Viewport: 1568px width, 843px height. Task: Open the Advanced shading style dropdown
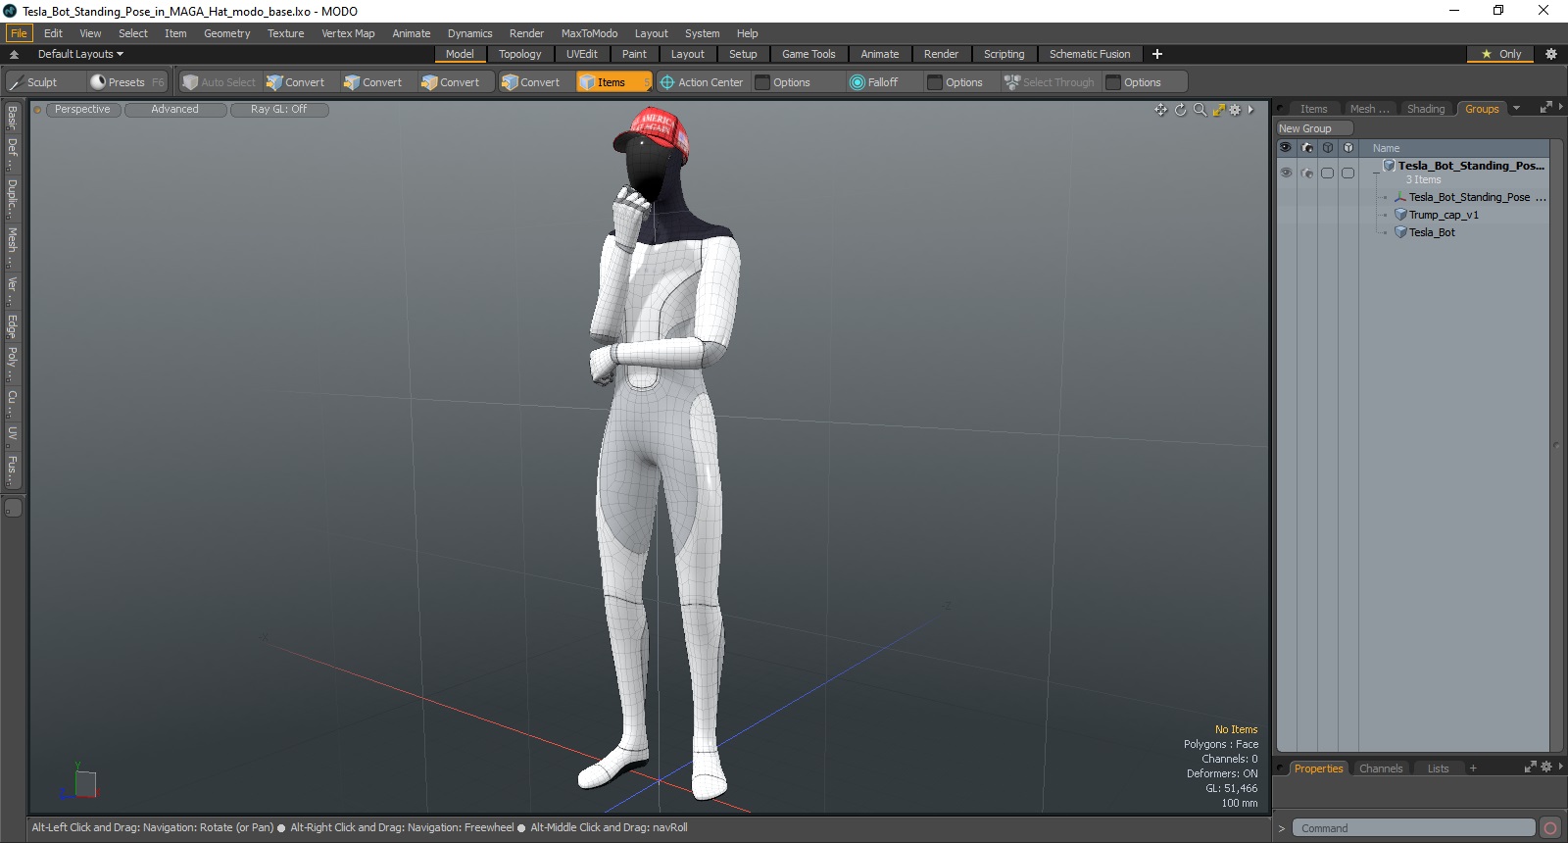(x=175, y=110)
